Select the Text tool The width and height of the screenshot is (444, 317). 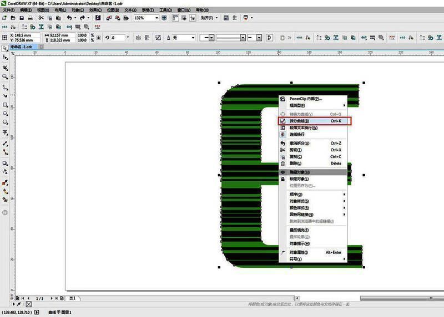click(5, 133)
